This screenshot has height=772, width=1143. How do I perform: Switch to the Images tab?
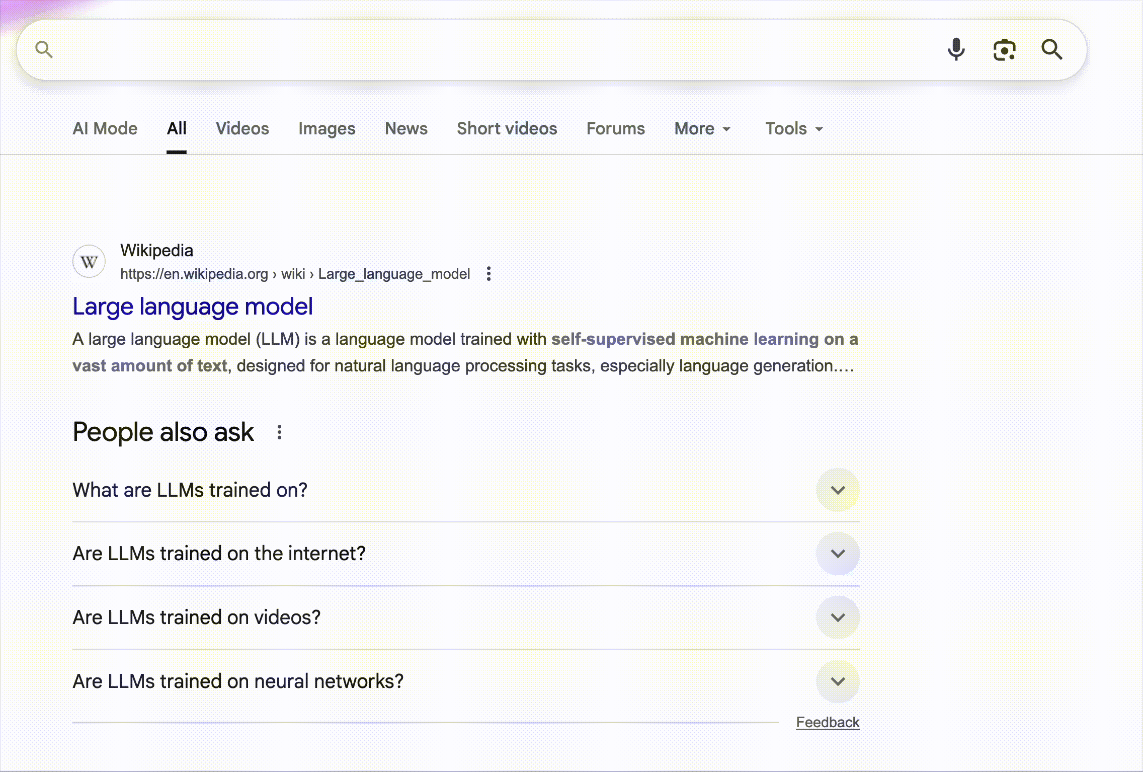tap(326, 129)
